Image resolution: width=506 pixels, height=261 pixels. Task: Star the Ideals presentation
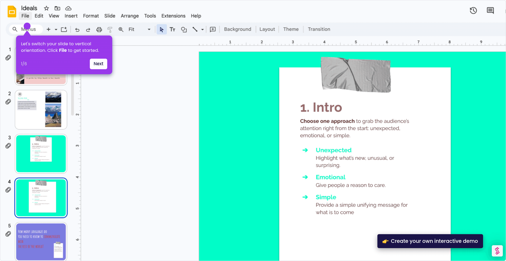[46, 8]
